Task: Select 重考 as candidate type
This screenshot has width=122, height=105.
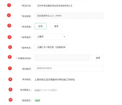Action: tap(56, 26)
